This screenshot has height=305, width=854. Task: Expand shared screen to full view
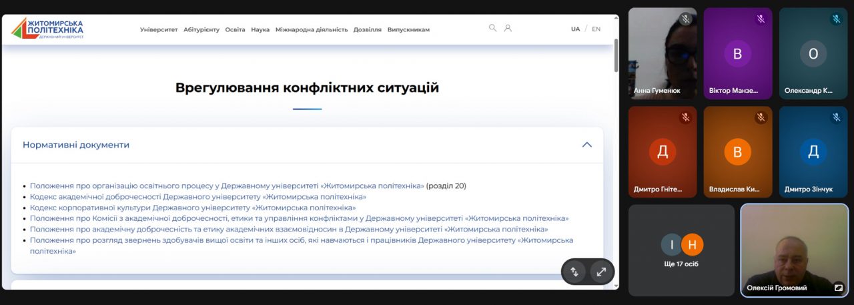(601, 272)
